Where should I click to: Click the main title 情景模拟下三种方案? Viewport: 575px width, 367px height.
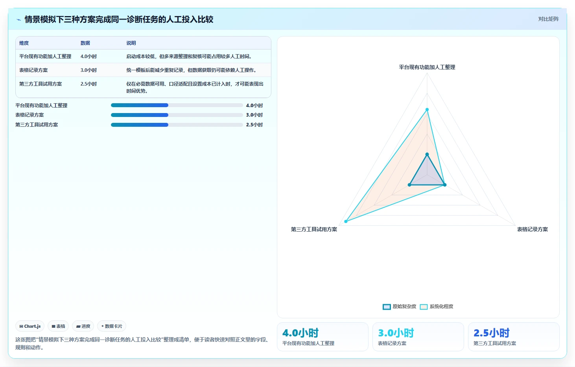pyautogui.click(x=119, y=19)
